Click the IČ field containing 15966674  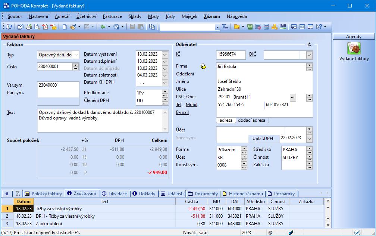point(231,54)
